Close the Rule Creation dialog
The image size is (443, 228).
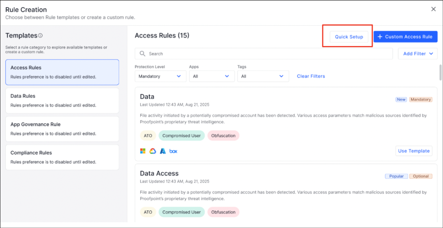point(433,9)
